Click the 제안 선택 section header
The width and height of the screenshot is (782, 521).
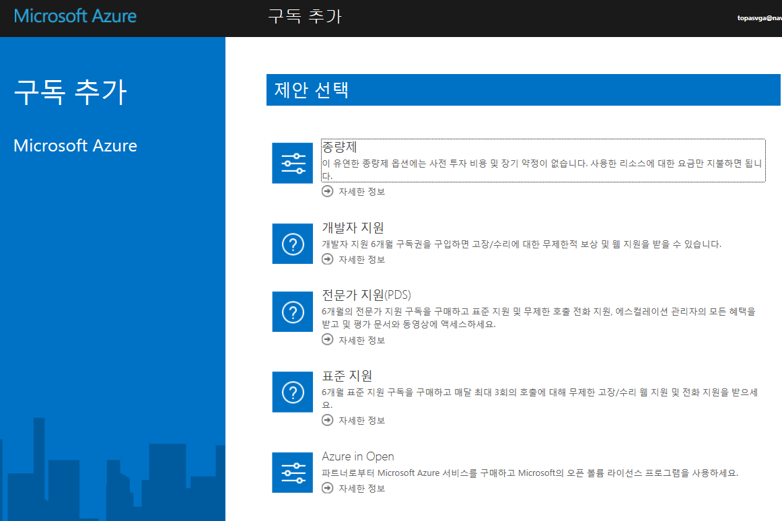click(x=523, y=90)
